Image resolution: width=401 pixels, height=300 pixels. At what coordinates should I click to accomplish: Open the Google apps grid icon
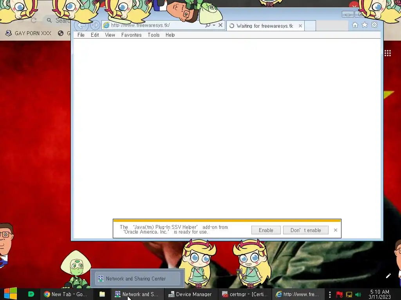387,53
